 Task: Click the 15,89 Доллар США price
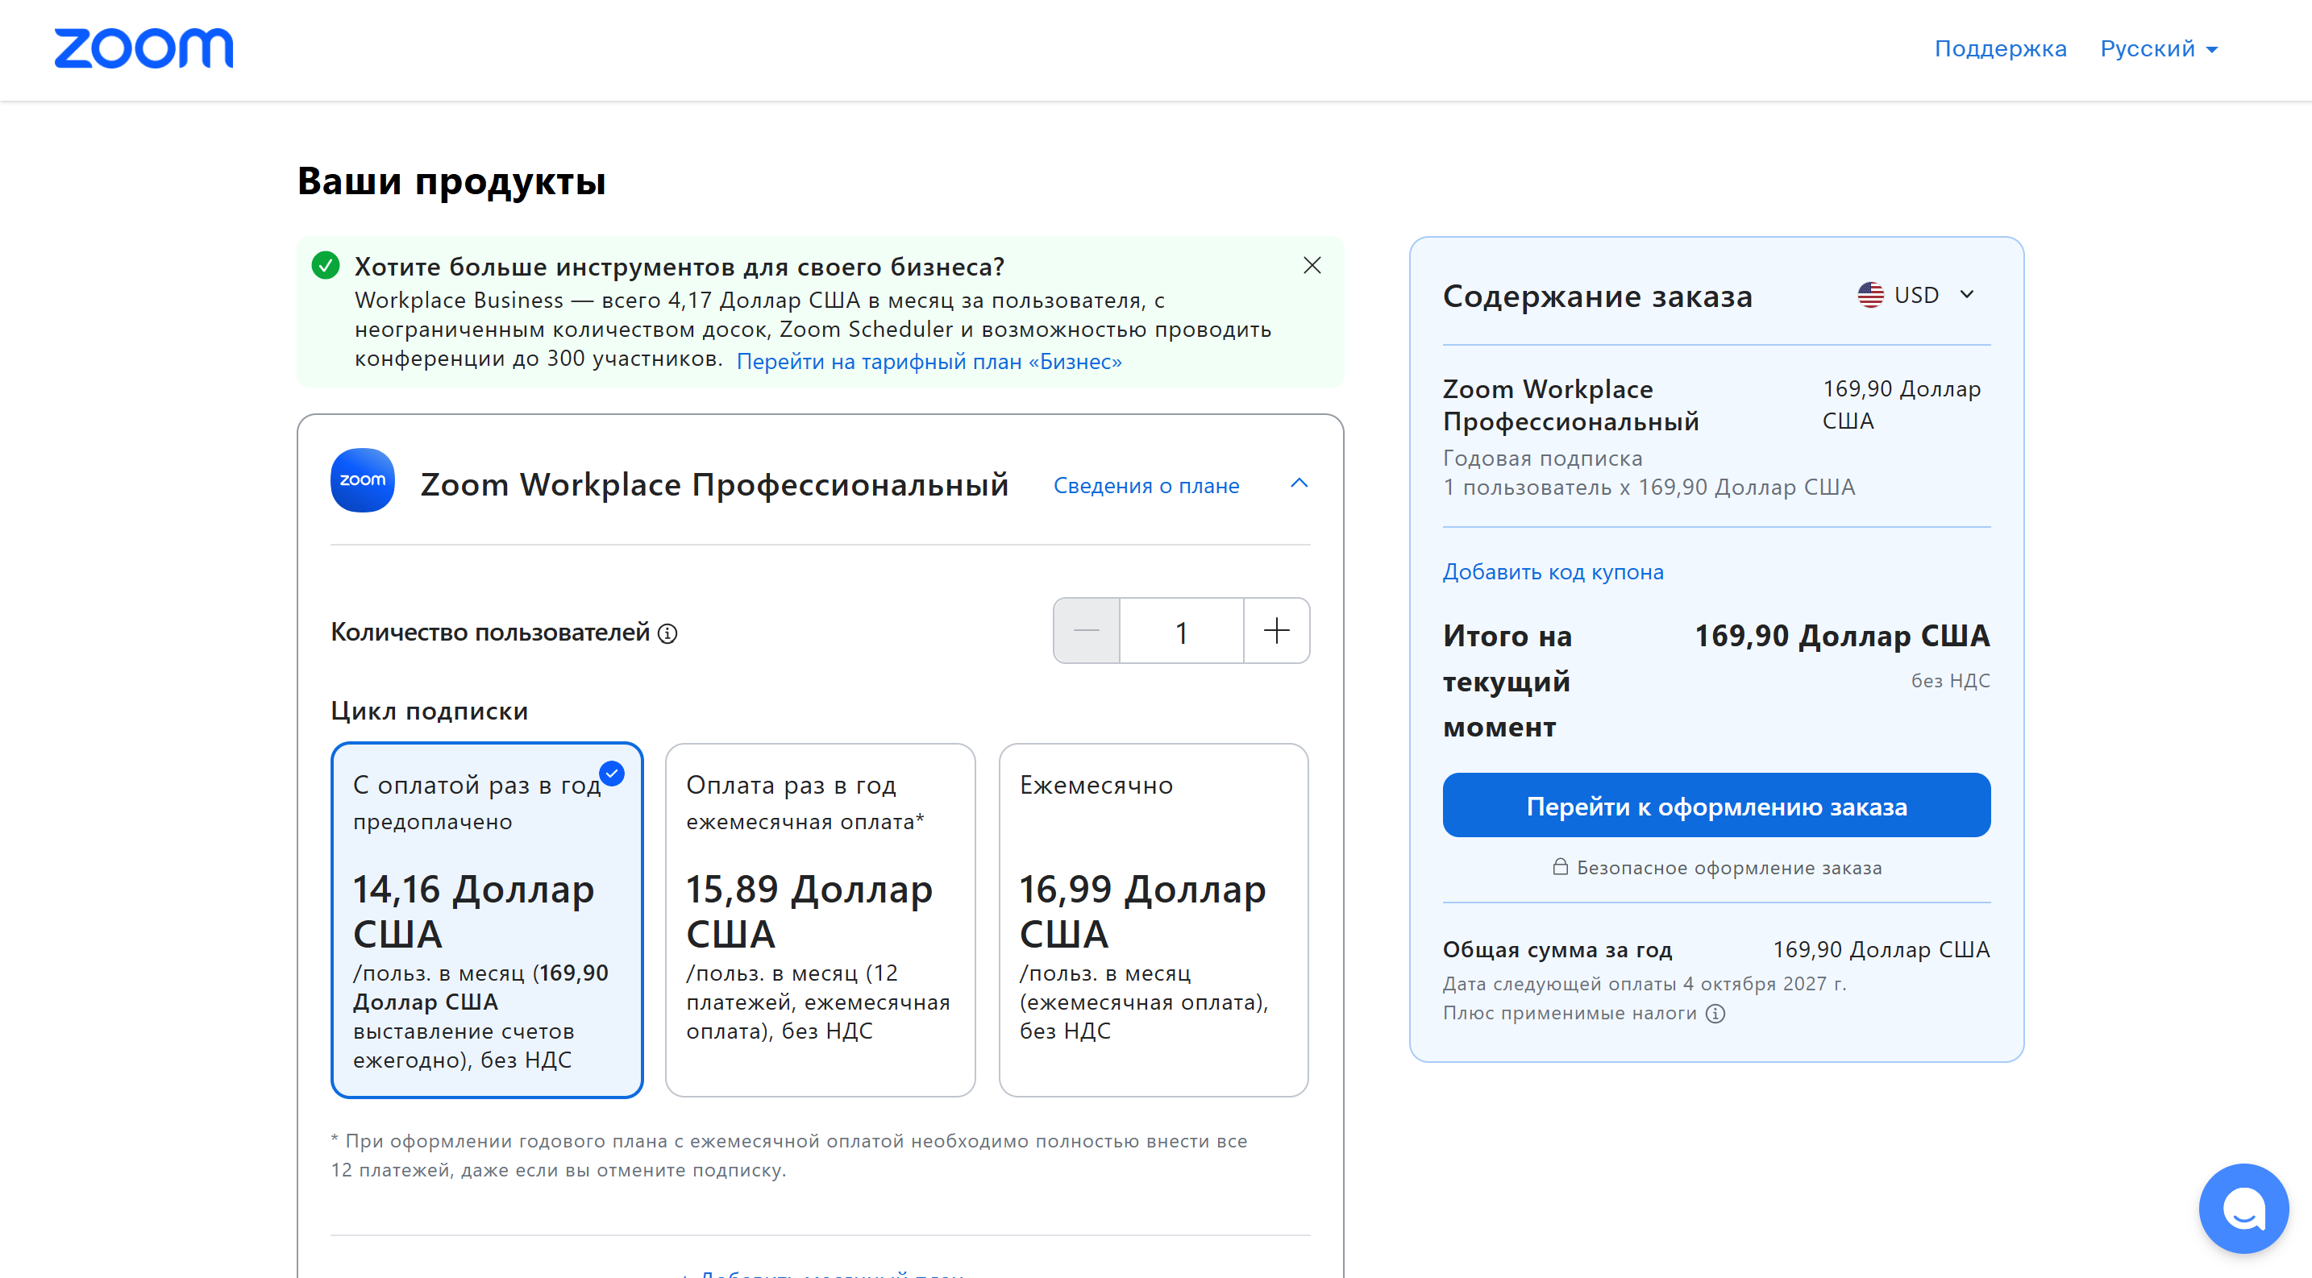point(809,911)
